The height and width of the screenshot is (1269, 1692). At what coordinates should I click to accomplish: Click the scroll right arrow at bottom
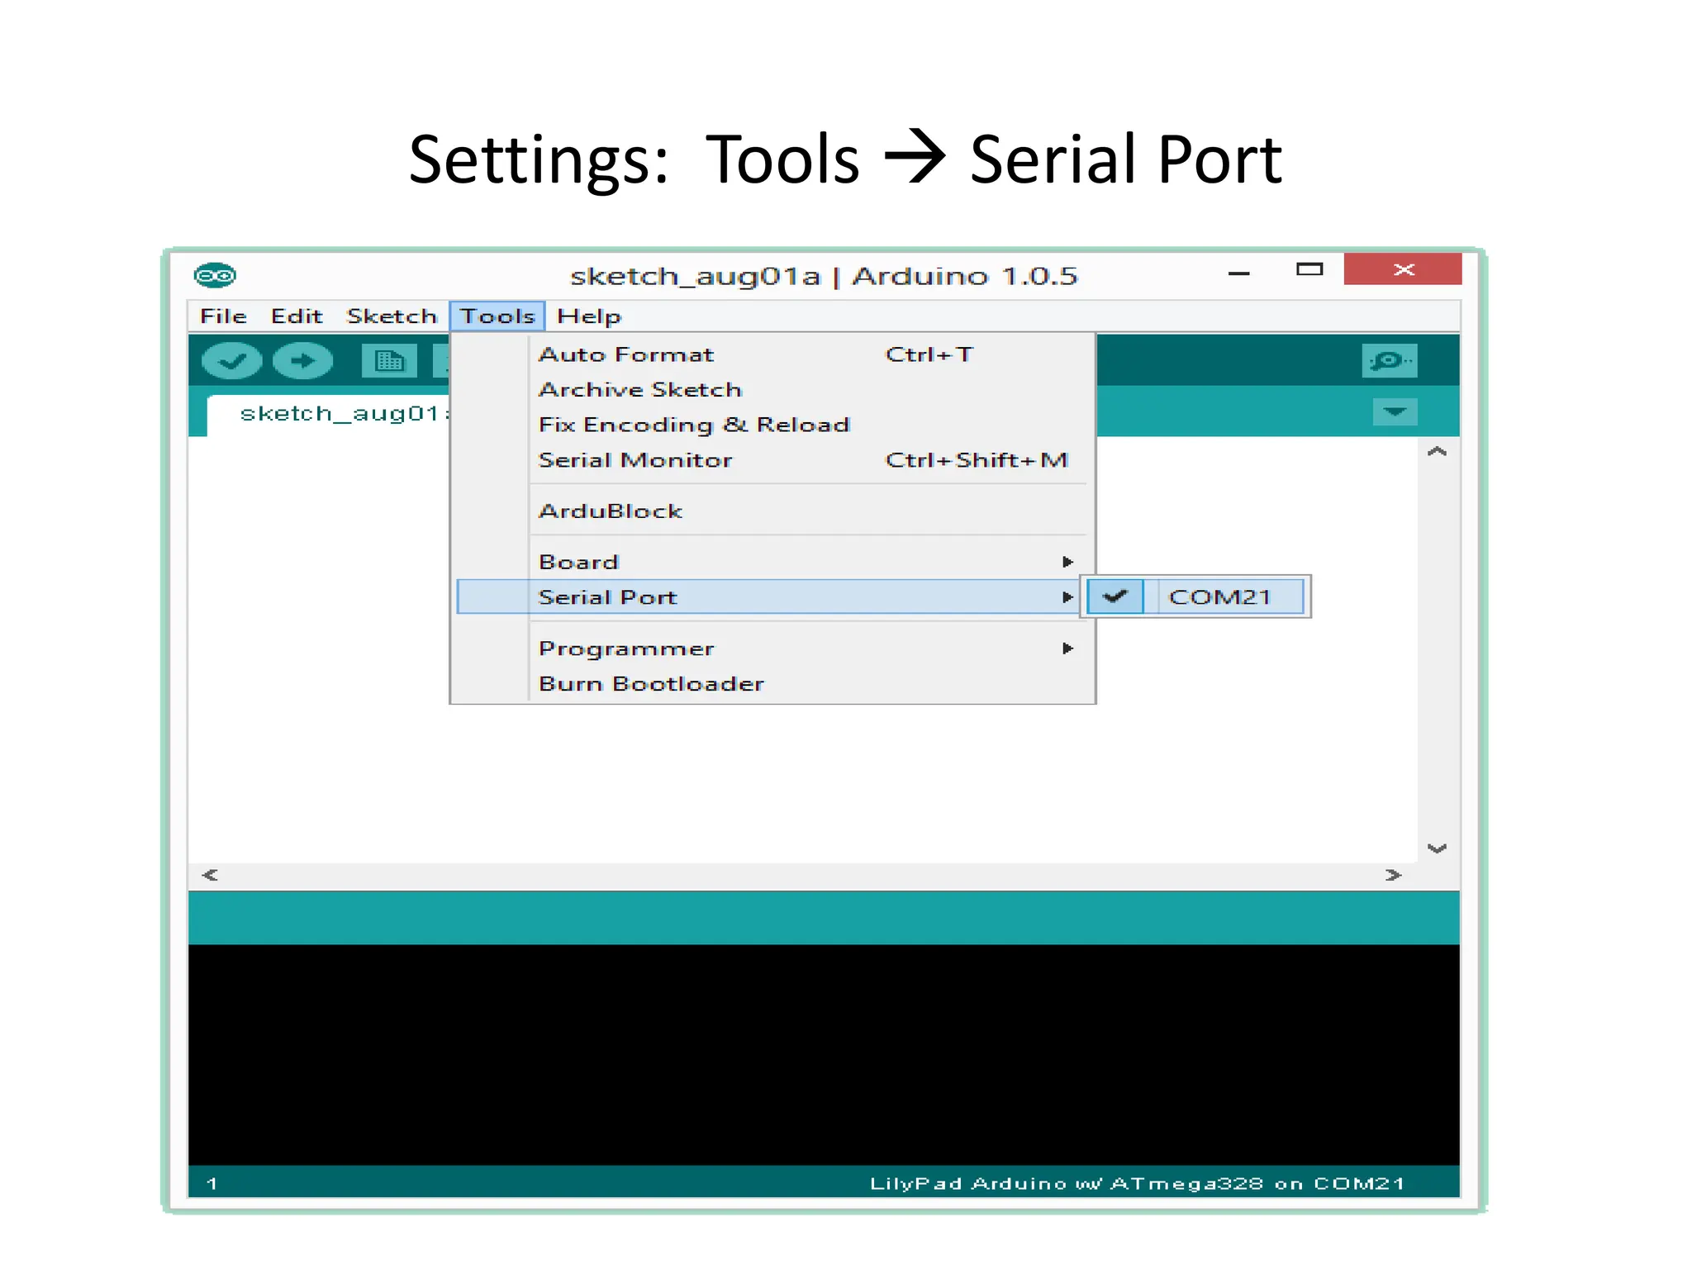[1394, 875]
